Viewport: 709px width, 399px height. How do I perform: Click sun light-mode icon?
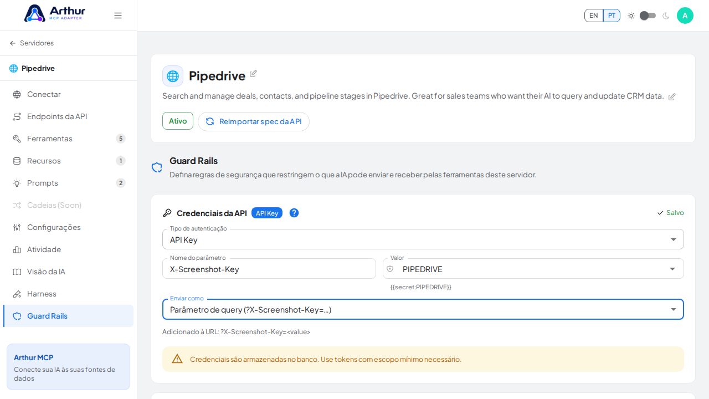tap(631, 16)
